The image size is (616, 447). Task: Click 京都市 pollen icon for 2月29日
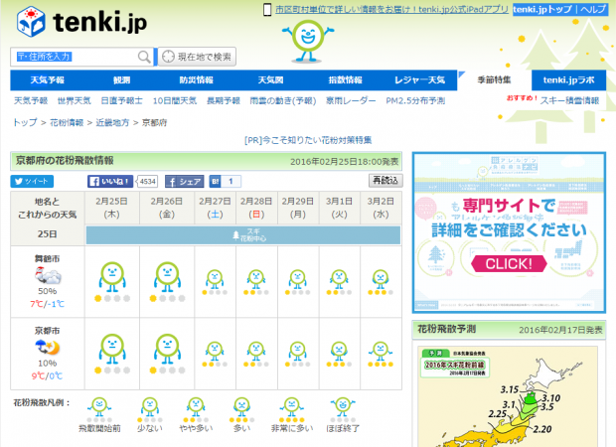298,352
